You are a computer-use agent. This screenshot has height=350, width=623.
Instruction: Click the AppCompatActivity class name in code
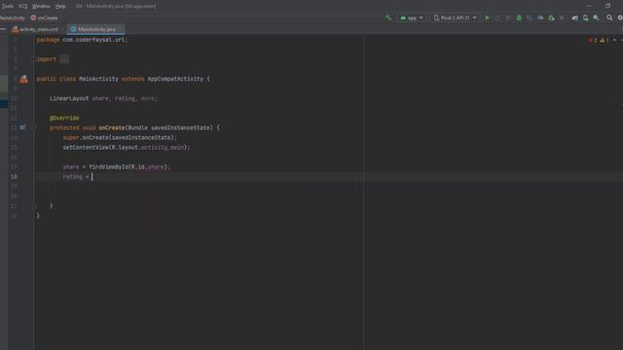(175, 79)
